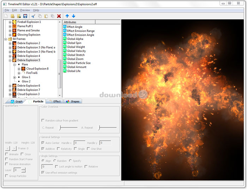Image resolution: width=247 pixels, height=189 pixels.
Task: Switch to the Graph tab
Action: (16, 101)
